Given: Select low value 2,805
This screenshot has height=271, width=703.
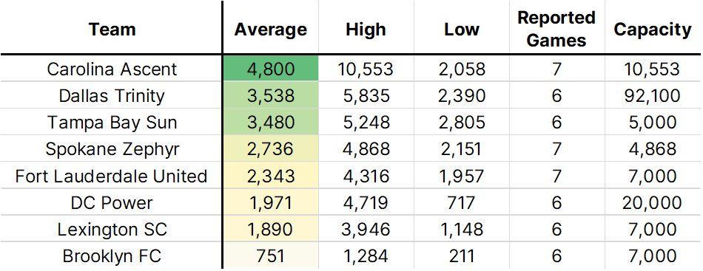Looking at the screenshot, I should pyautogui.click(x=461, y=123).
